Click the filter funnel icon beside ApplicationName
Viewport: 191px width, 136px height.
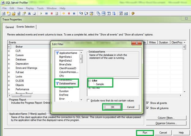tap(57, 53)
